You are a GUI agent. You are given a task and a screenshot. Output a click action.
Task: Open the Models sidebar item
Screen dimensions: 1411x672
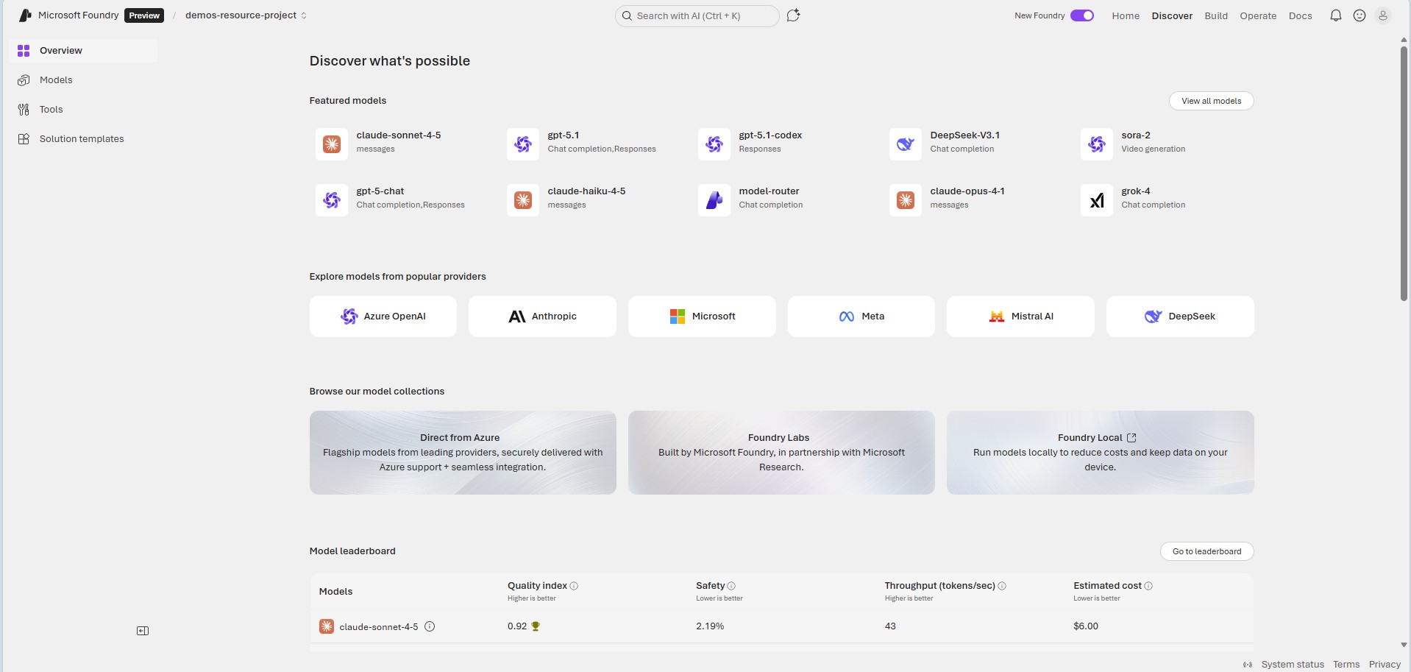[56, 80]
